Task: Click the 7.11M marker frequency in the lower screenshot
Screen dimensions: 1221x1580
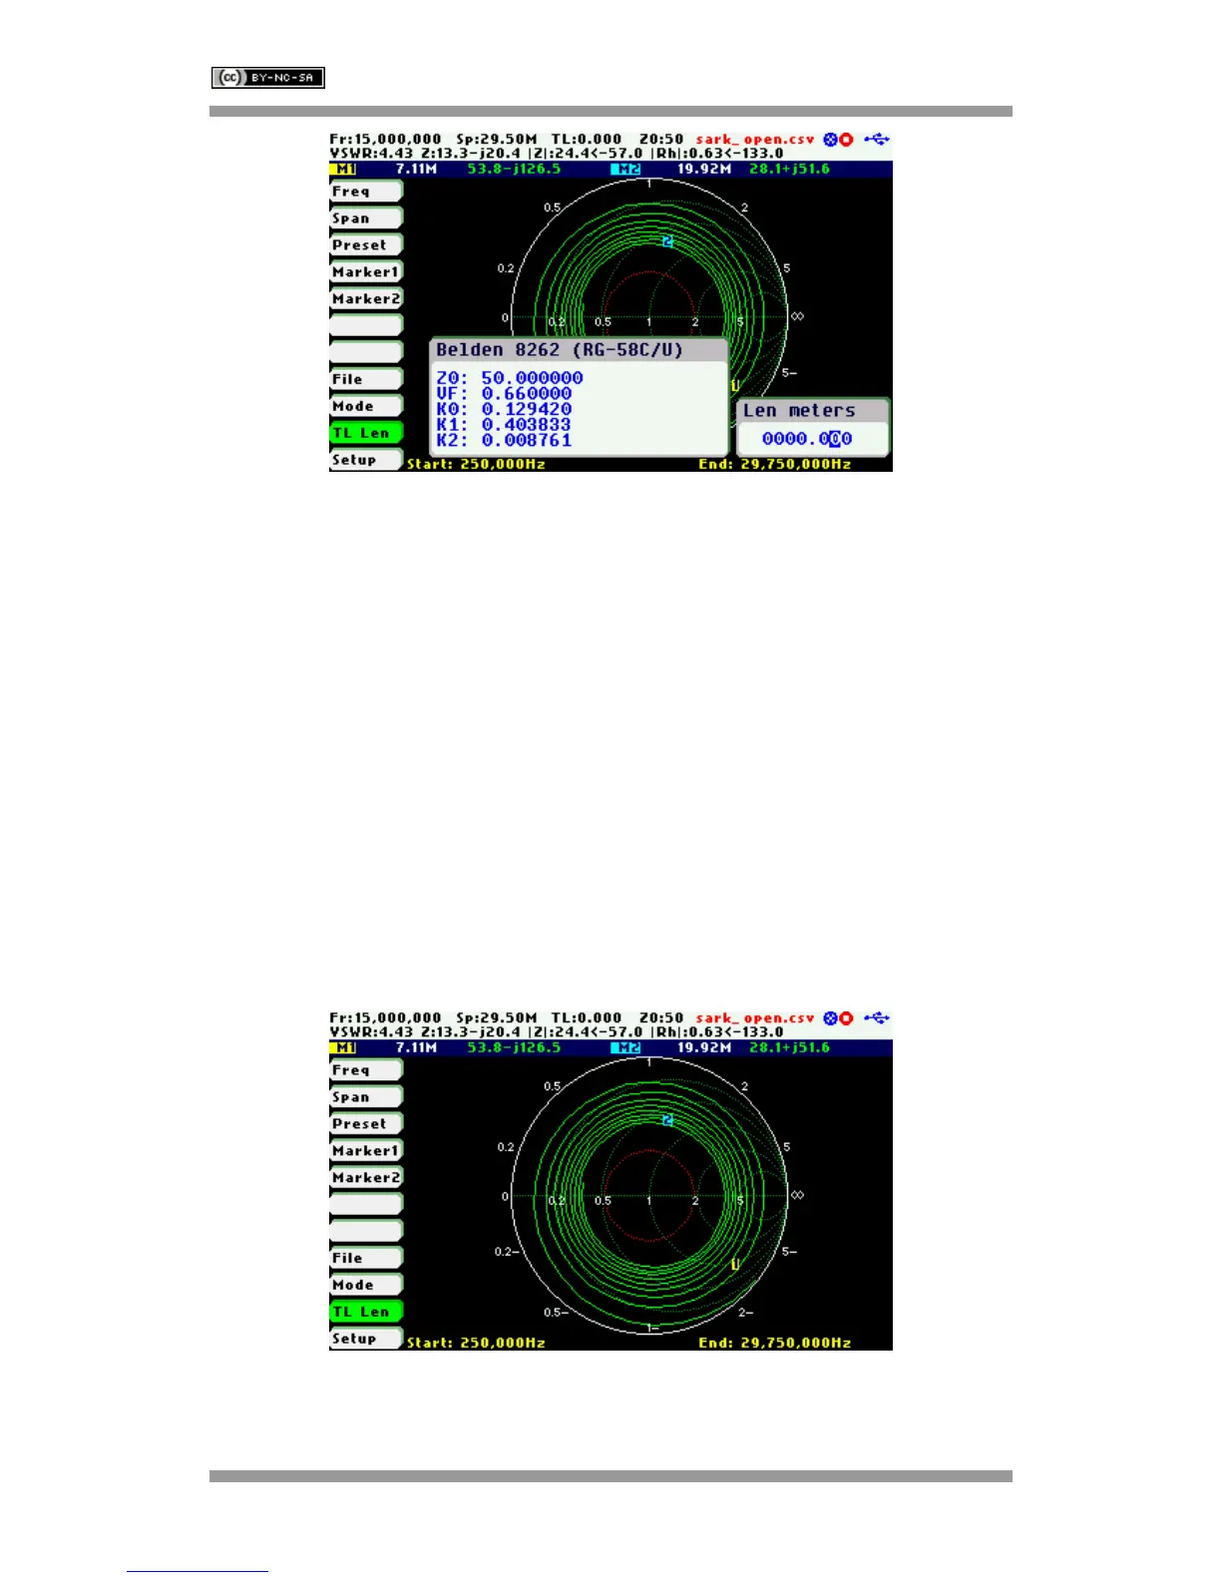Action: 417,1048
